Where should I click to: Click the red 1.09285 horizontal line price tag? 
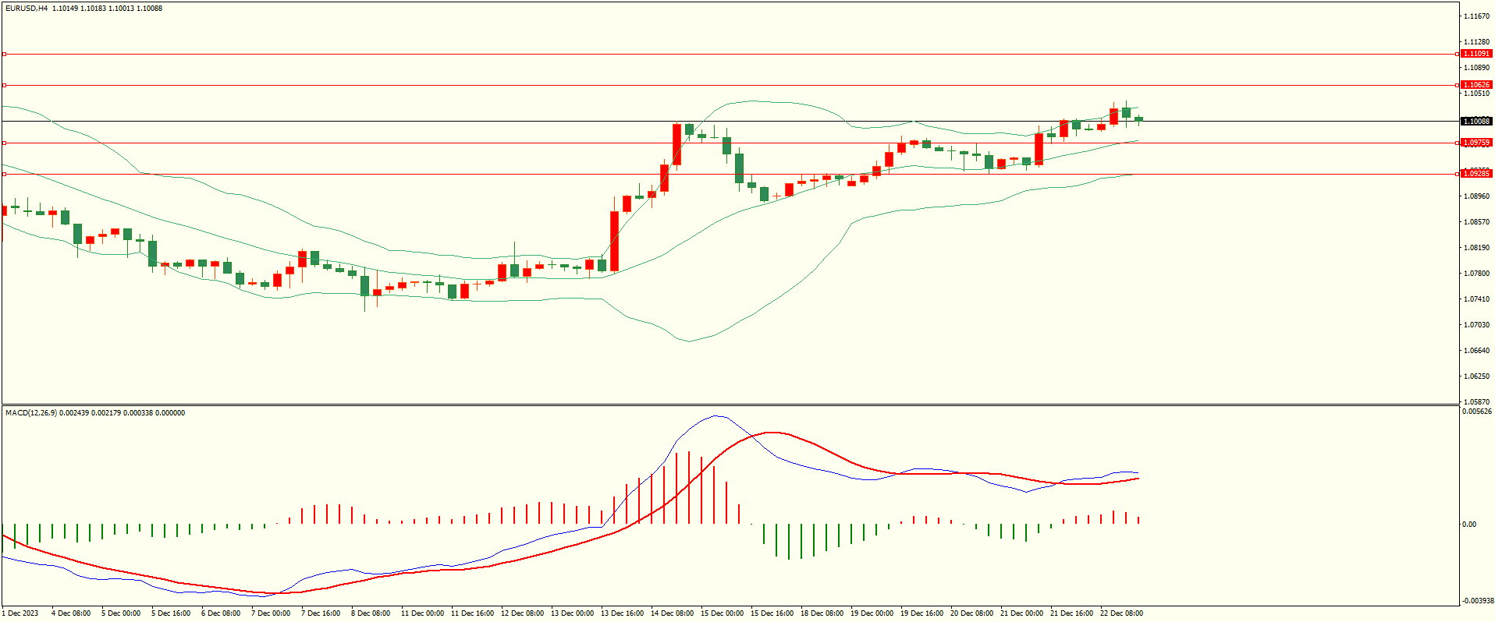[x=1476, y=174]
